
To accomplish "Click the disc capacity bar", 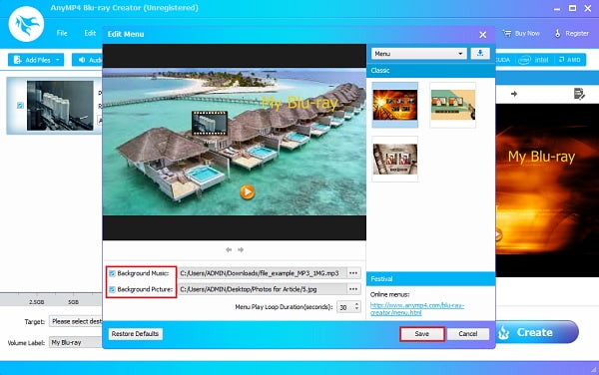I will pos(51,300).
